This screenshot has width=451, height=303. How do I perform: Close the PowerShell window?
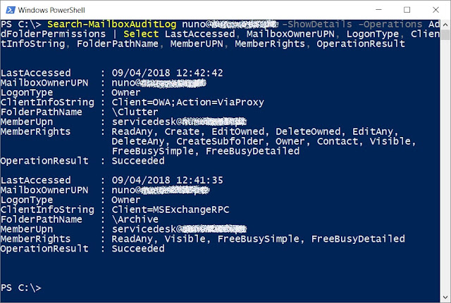tap(435, 10)
